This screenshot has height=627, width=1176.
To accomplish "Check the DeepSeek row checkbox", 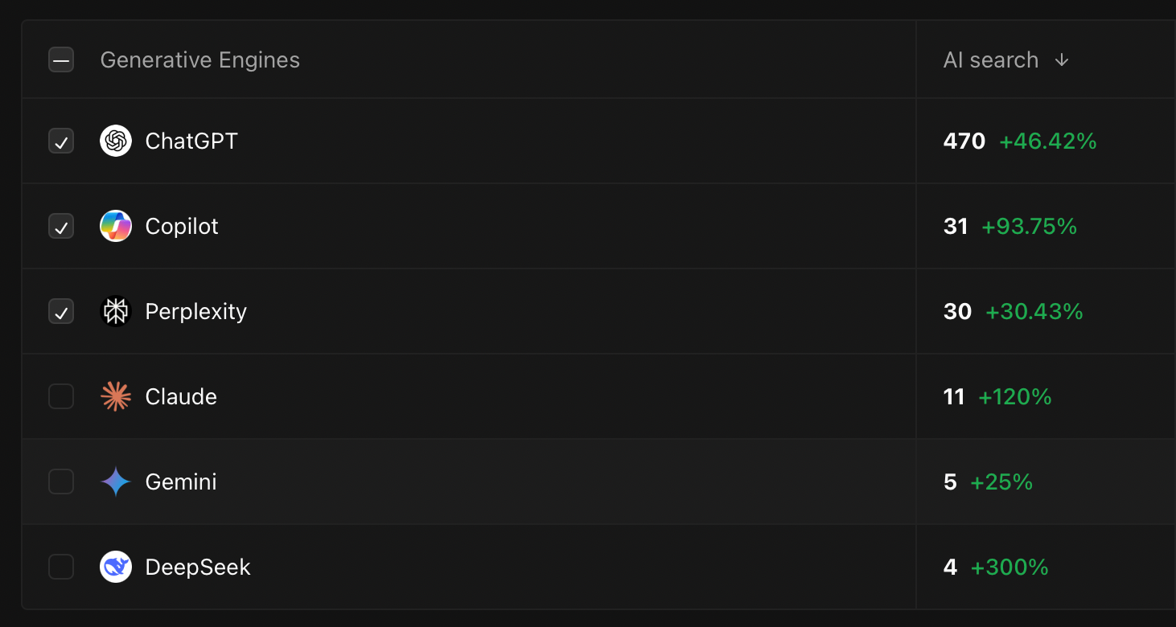I will (61, 568).
